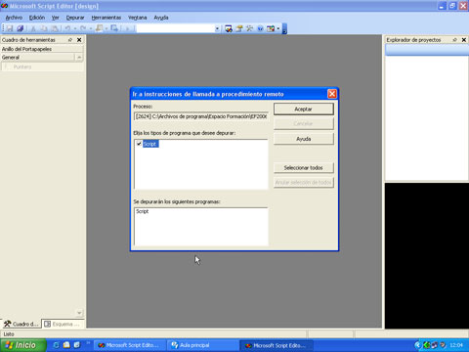Screen dimensions: 469x352
Task: Click the Seleccionar todos button
Action: [x=304, y=168]
